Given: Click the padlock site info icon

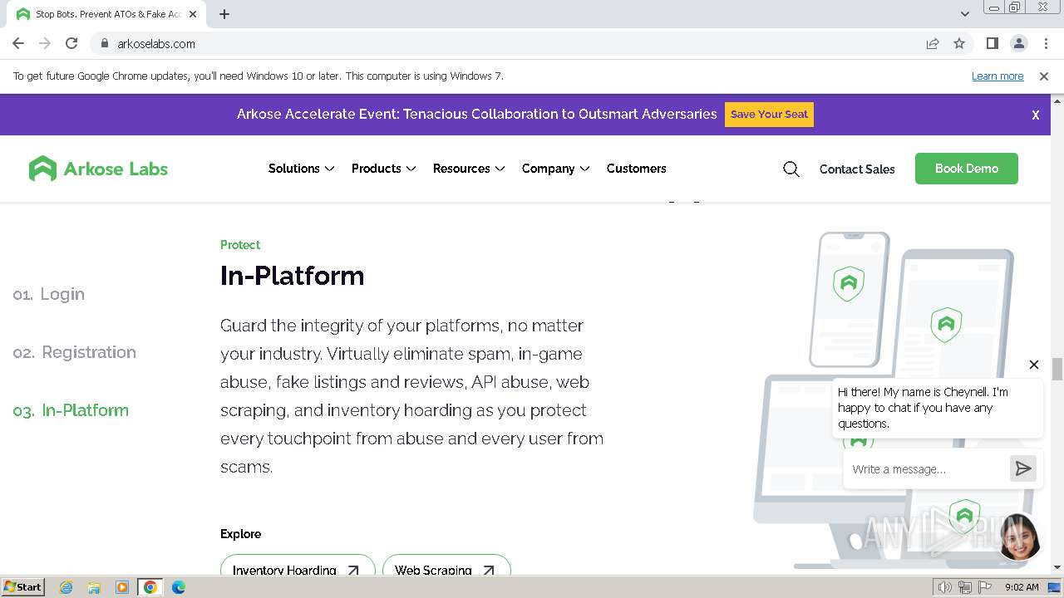Looking at the screenshot, I should [104, 43].
